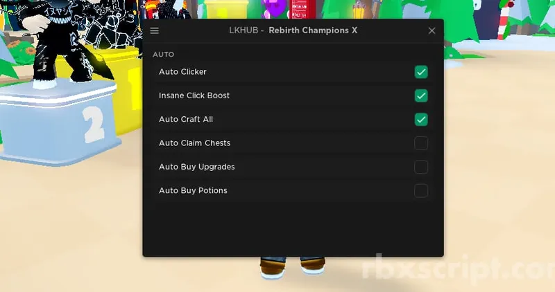
Task: Close the LKHUB panel with X
Action: [432, 30]
